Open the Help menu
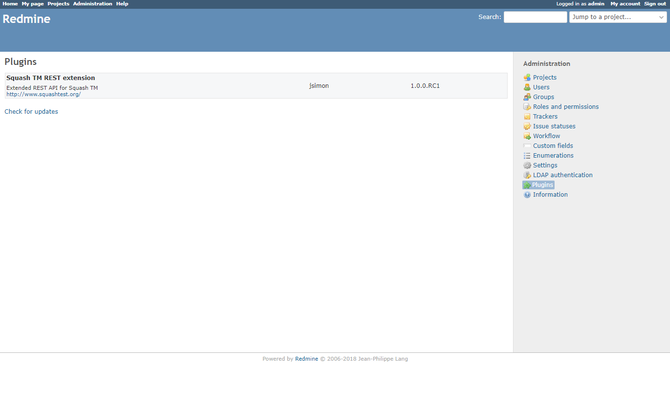Screen dimensions: 670x409 (122, 3)
